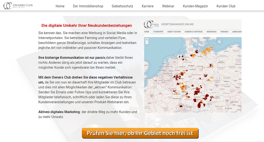Open the Gebietsschutz menu item
Screen dimensions: 264x142
[122, 6]
